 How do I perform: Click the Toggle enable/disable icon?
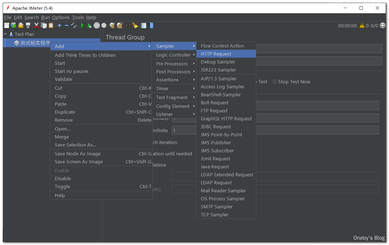tap(74, 25)
